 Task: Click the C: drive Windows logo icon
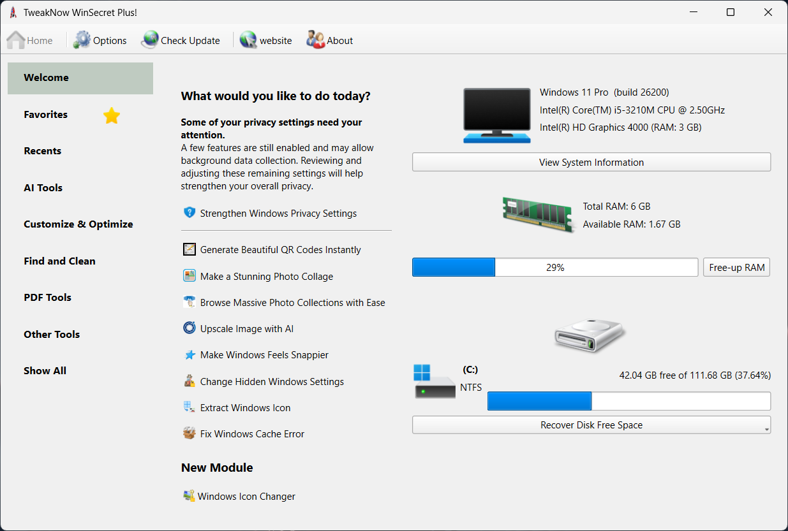[422, 372]
